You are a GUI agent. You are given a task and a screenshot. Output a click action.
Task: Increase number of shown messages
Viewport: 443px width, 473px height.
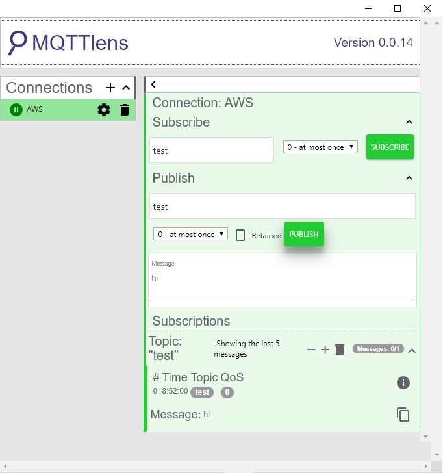tap(325, 350)
